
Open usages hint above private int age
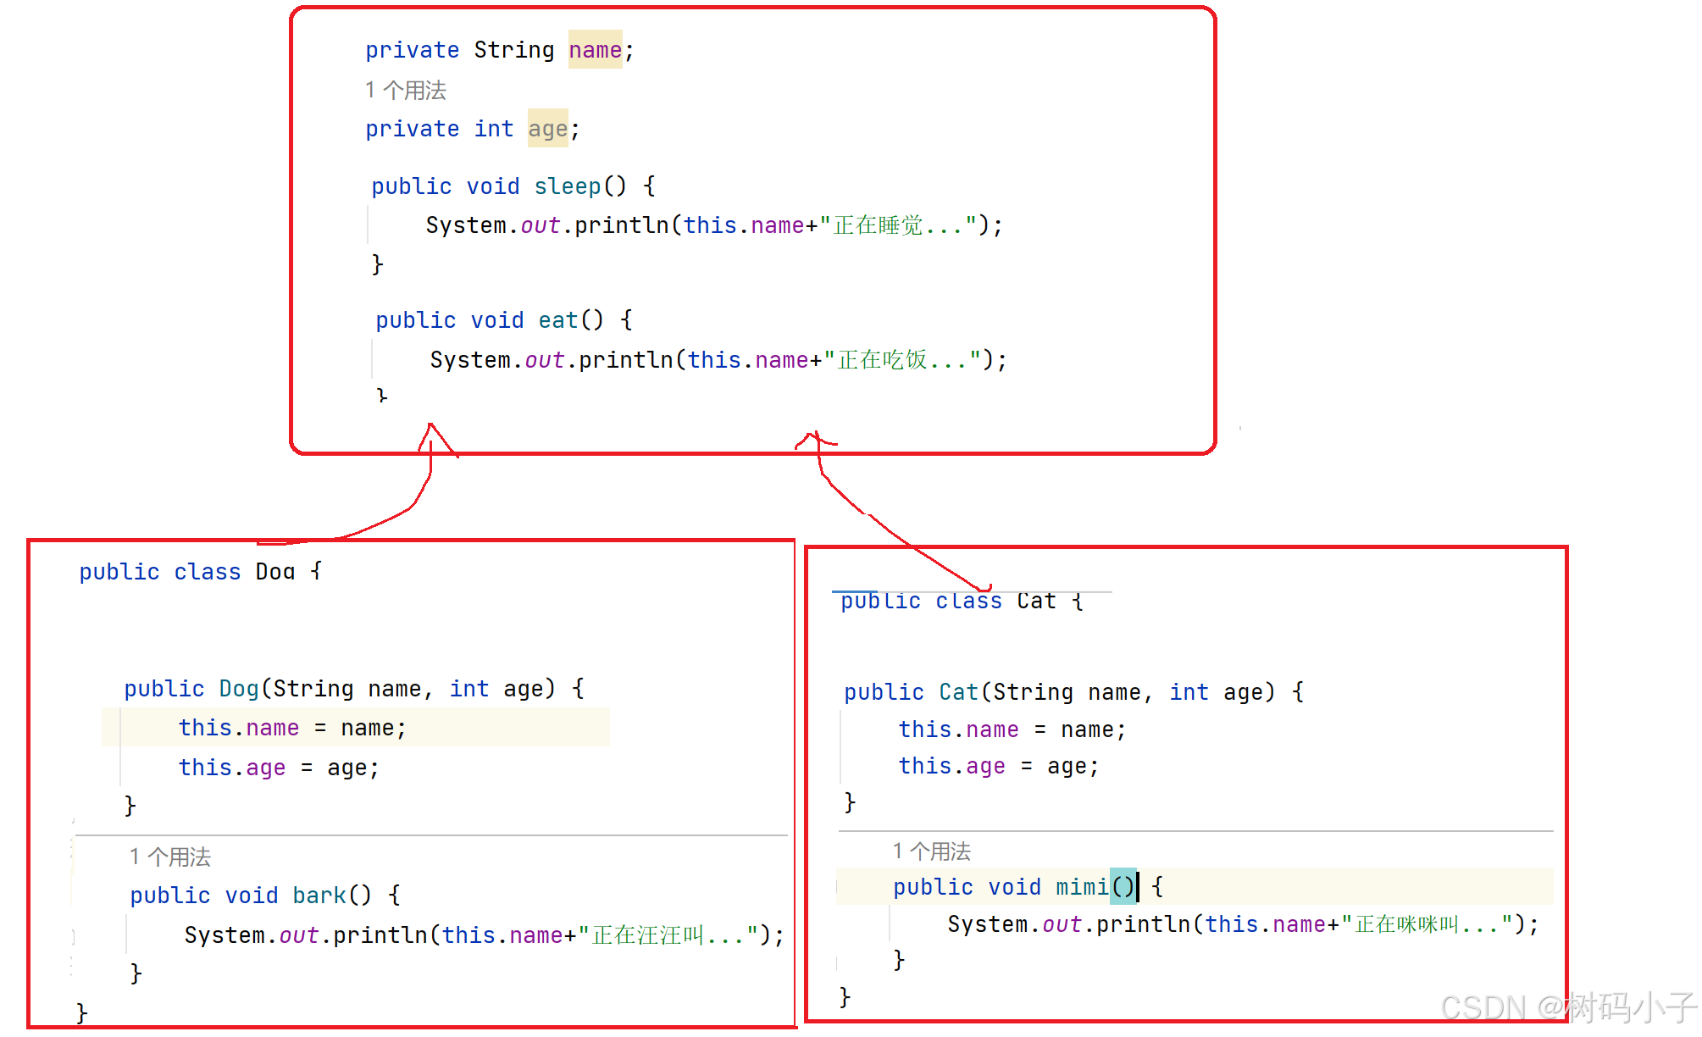click(x=406, y=90)
